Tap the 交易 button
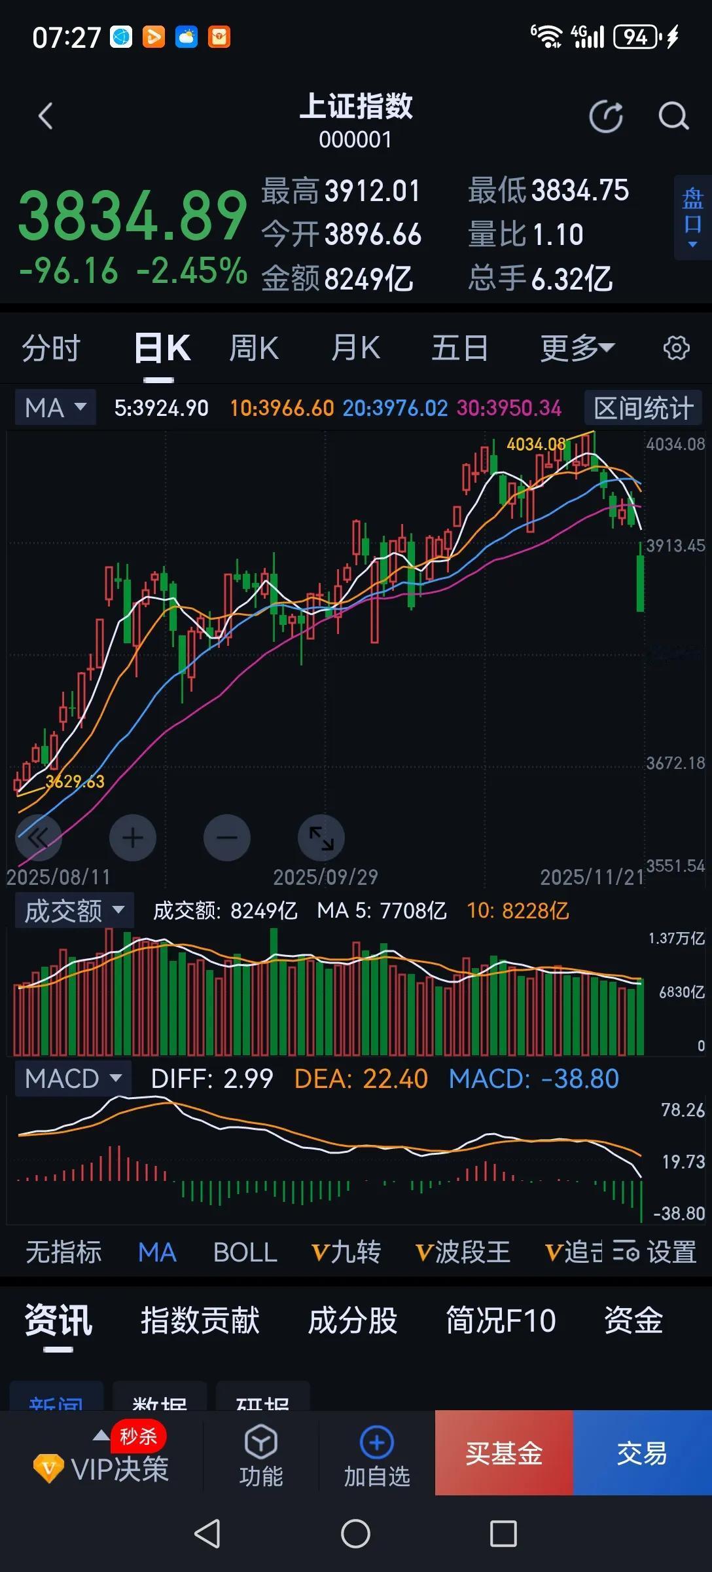 [x=643, y=1453]
